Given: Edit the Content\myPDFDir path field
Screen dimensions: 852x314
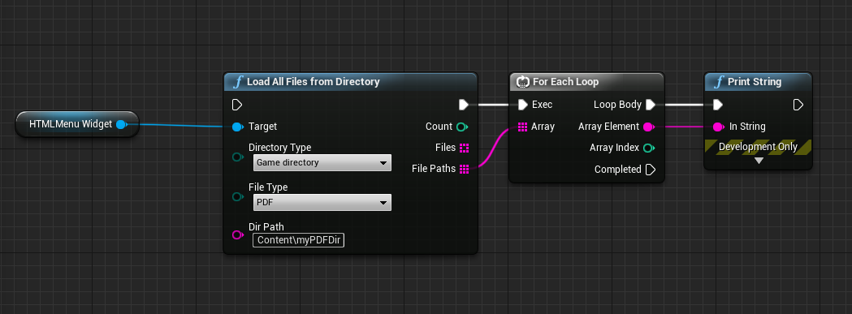Looking at the screenshot, I should pyautogui.click(x=299, y=239).
